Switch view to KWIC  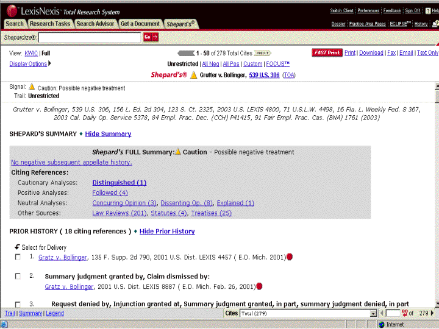[x=31, y=53]
